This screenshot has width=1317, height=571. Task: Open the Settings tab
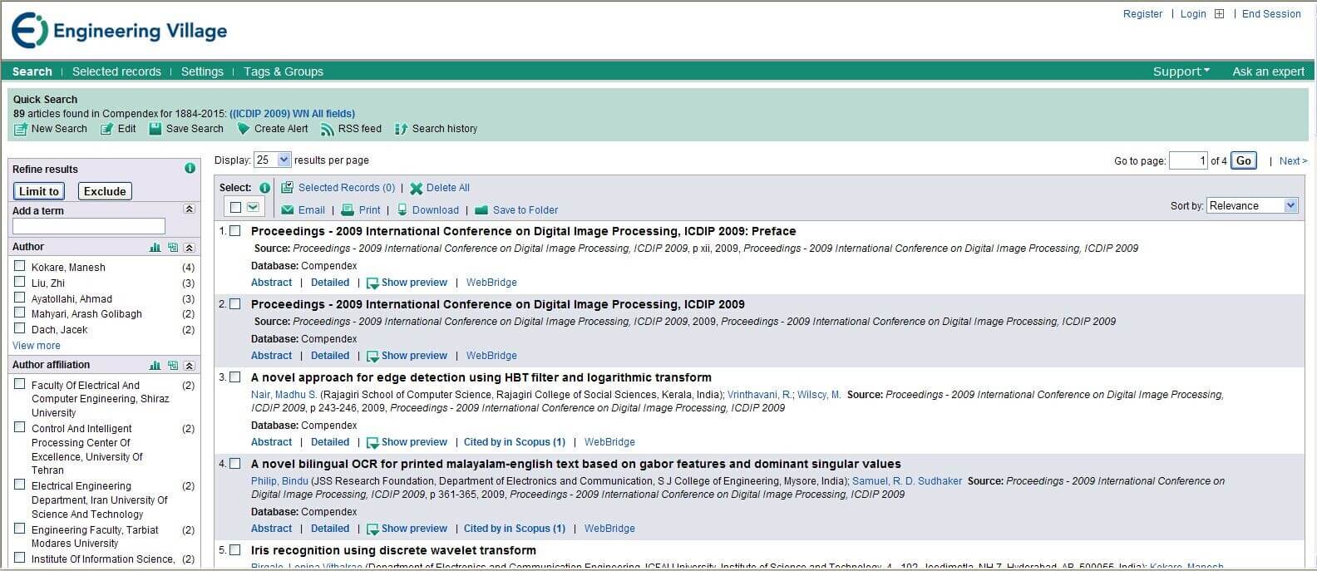coord(202,71)
